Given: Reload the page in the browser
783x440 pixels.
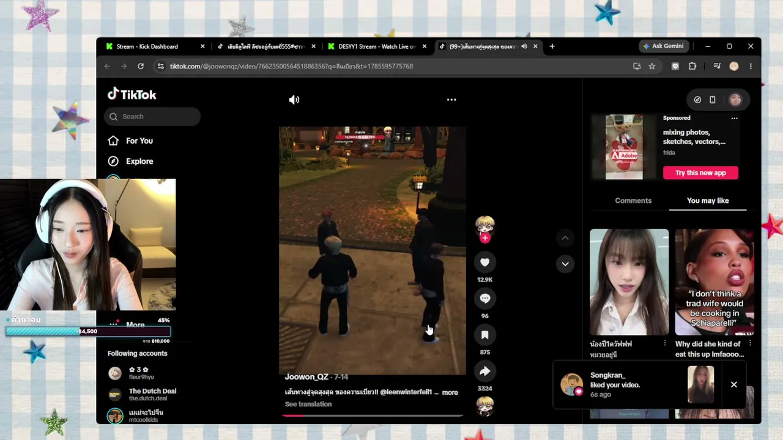Looking at the screenshot, I should [x=141, y=66].
